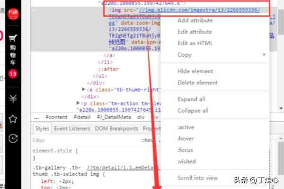Click the star favorites icon
The width and height of the screenshot is (284, 189).
[13, 119]
